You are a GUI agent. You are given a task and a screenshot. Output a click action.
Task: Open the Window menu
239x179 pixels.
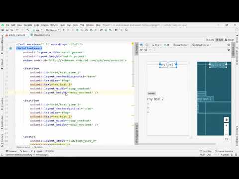coord(90,25)
